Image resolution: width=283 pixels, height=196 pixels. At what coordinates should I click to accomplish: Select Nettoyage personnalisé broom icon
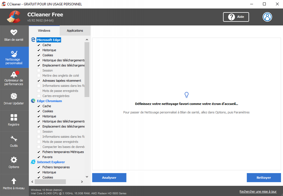[x=14, y=53]
